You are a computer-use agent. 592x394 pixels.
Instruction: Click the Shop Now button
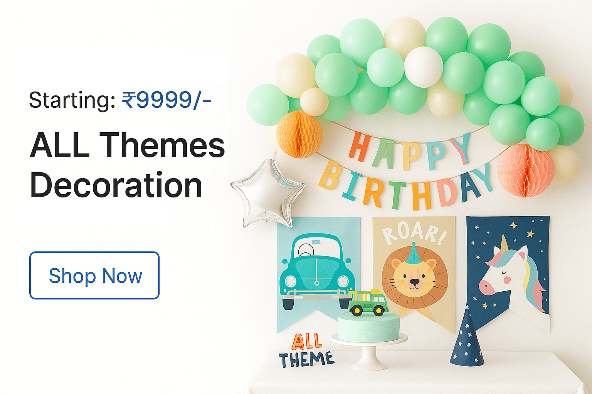click(94, 275)
